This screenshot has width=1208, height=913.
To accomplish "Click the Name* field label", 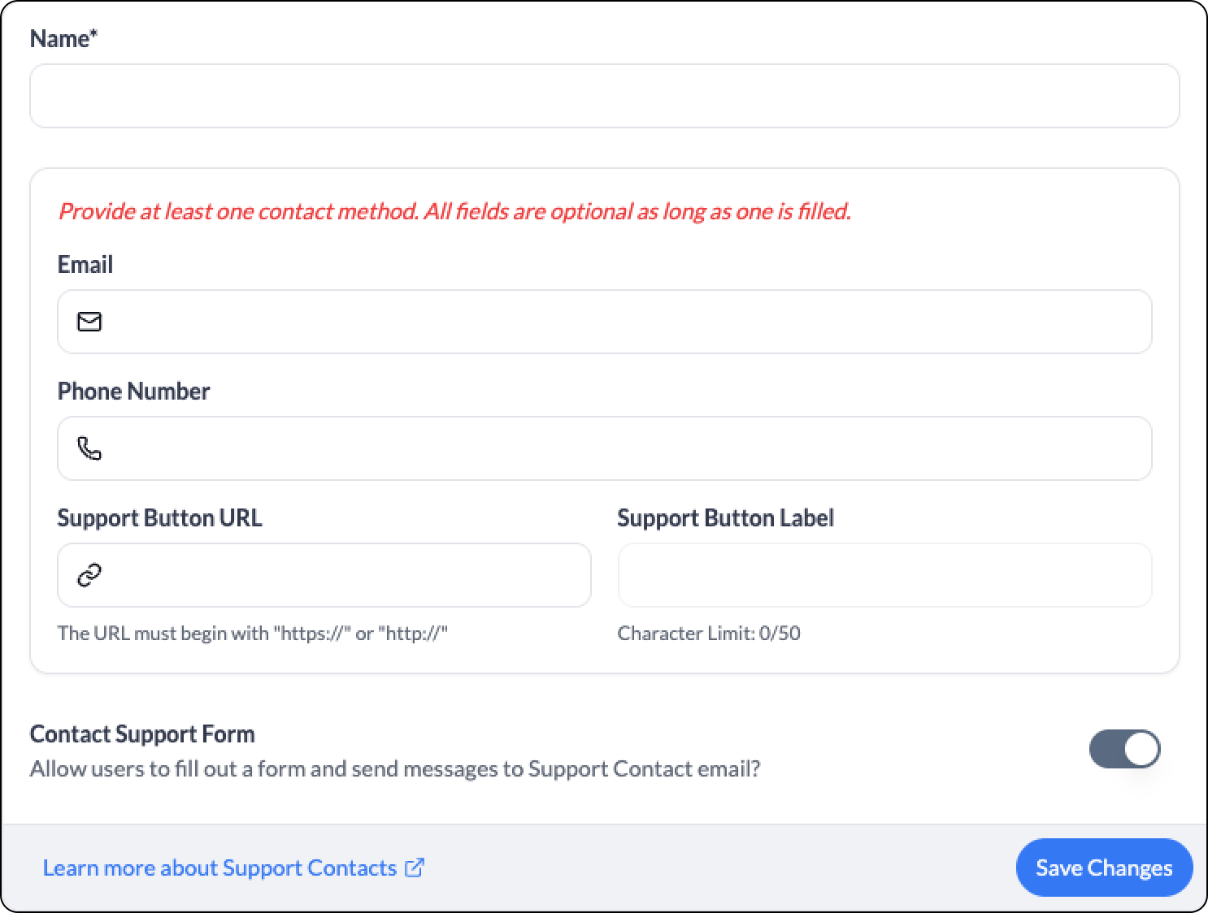I will 63,38.
